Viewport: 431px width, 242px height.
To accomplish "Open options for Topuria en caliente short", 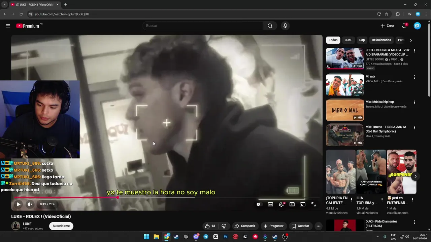I will [x=352, y=200].
